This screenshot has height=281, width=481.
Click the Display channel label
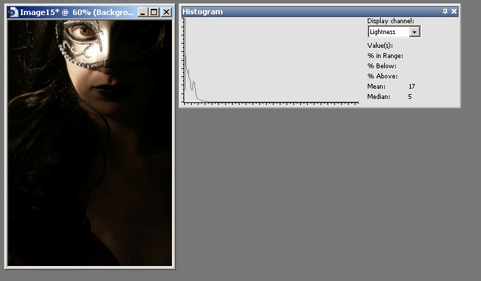coord(390,21)
